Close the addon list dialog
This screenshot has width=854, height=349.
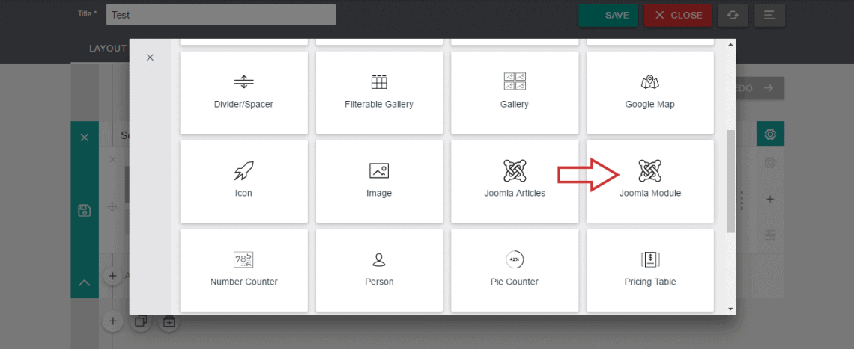pyautogui.click(x=150, y=58)
